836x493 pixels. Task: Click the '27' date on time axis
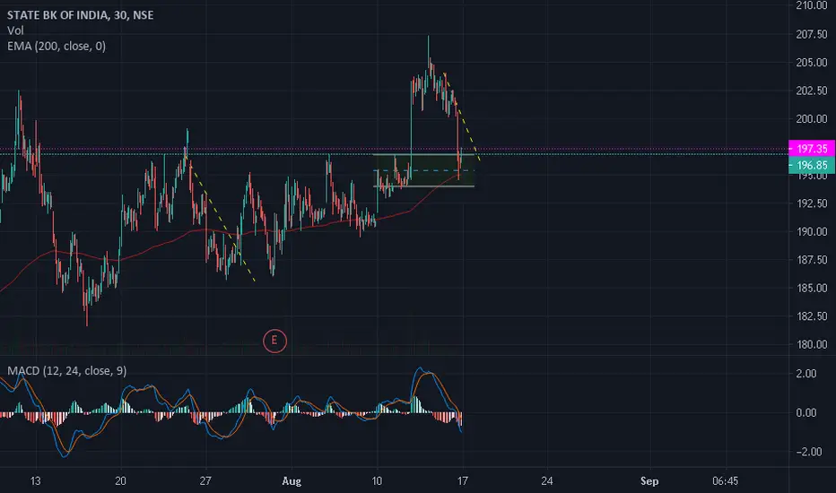[205, 481]
